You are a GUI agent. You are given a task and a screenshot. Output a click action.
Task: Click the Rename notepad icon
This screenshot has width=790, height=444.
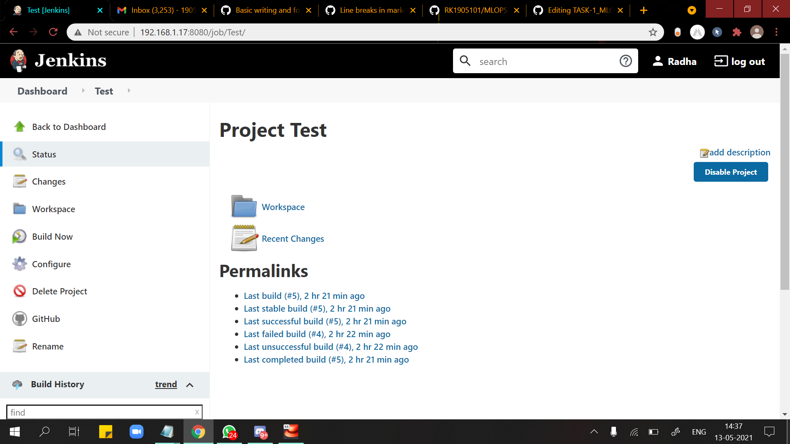19,346
